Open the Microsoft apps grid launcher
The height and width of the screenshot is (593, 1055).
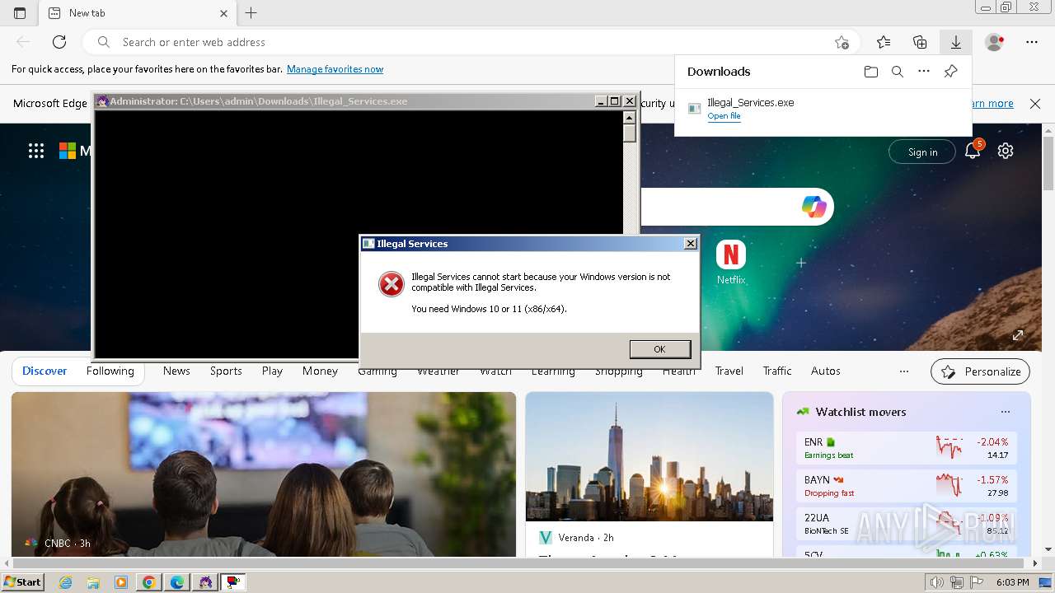(x=36, y=151)
